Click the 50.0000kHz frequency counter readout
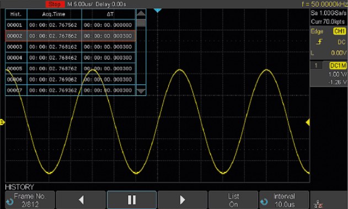The image size is (348, 209). [x=325, y=4]
